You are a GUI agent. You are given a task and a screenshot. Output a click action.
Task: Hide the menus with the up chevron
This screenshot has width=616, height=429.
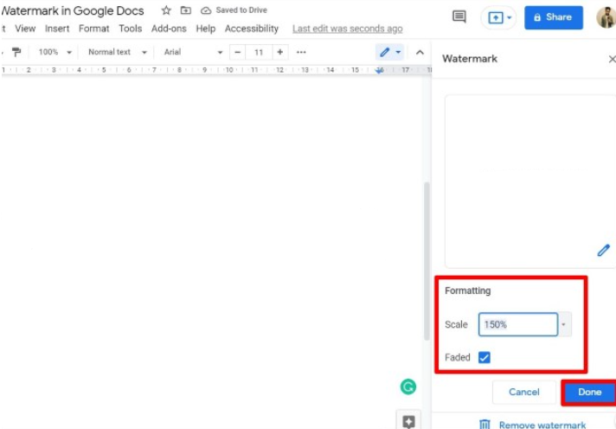[420, 52]
